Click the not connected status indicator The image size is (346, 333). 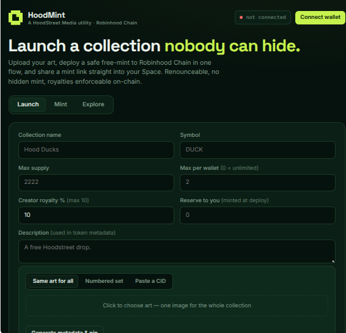pos(263,18)
